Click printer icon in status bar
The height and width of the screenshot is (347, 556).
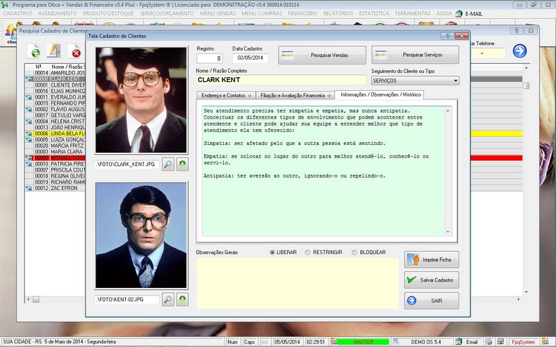(x=489, y=341)
